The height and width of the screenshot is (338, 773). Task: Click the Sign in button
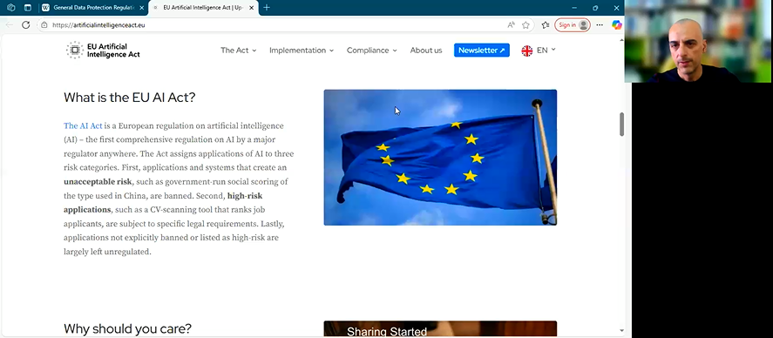pyautogui.click(x=572, y=25)
